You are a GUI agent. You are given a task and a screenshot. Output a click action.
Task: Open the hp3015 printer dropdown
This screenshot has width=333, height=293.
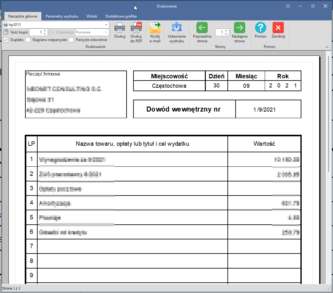pos(106,24)
